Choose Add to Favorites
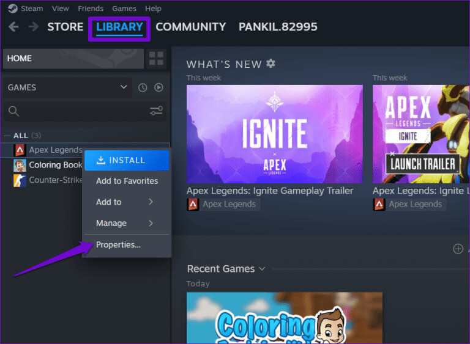The image size is (470, 344). pyautogui.click(x=127, y=181)
